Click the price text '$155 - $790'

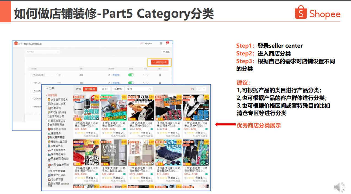point(191,174)
